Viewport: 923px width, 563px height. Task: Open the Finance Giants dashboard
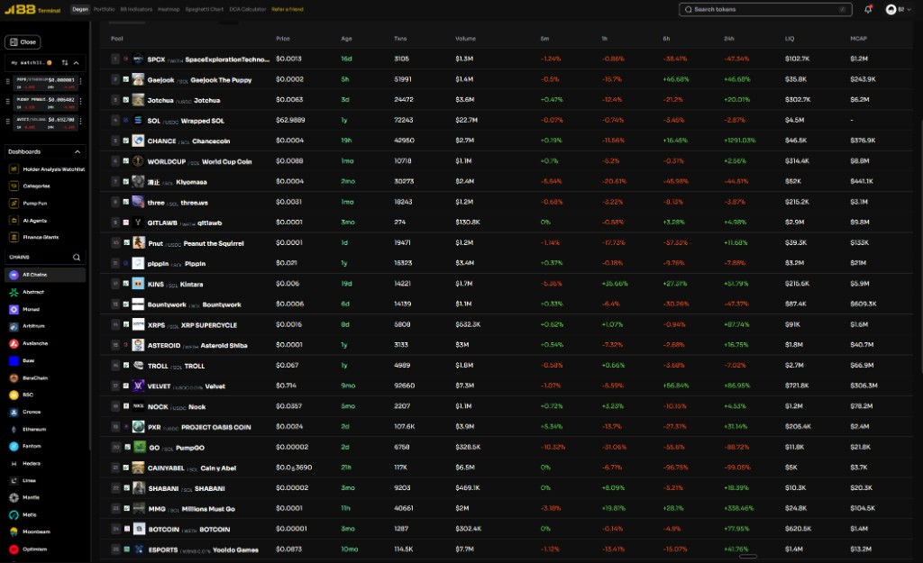click(x=34, y=237)
